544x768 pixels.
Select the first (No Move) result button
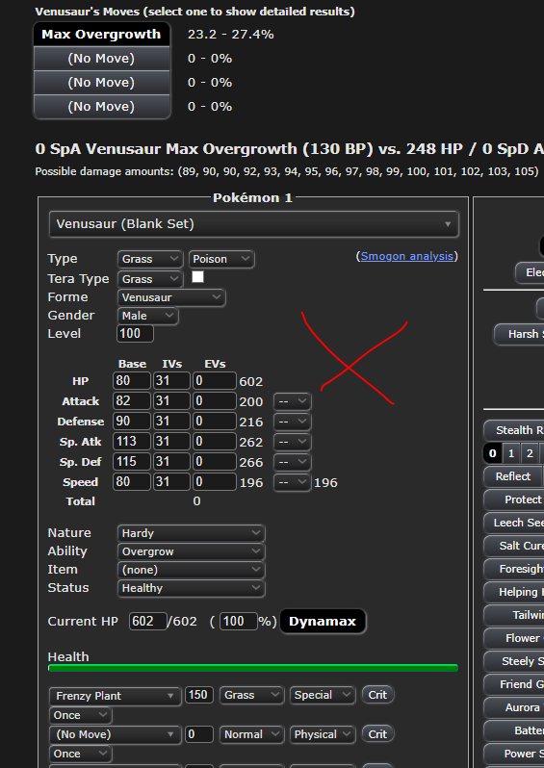coord(101,59)
